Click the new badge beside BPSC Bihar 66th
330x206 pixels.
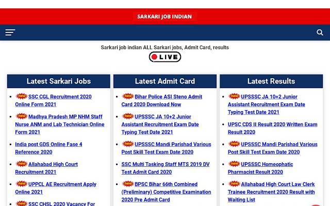tap(128, 184)
